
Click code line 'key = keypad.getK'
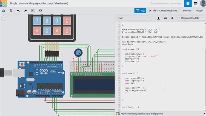[x=135, y=90]
